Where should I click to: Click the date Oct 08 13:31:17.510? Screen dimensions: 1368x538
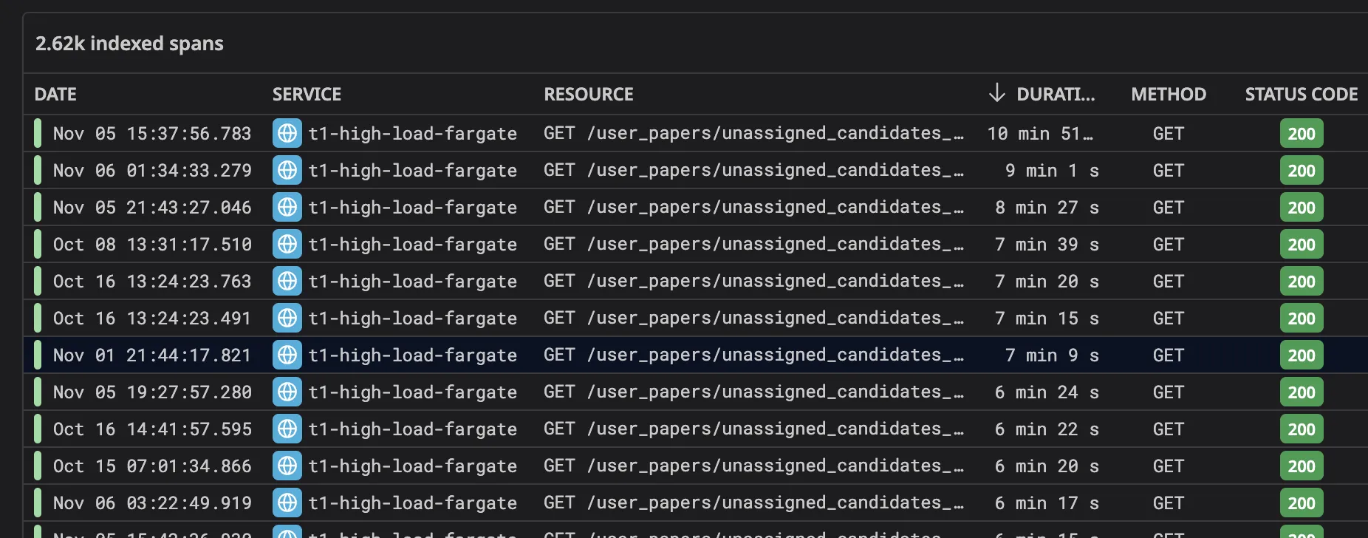click(152, 245)
